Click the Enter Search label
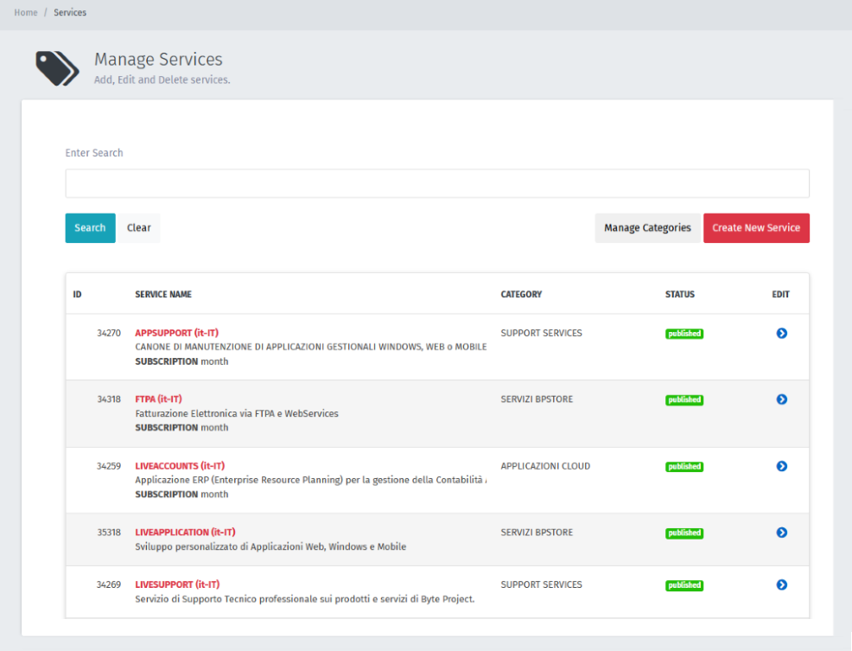The height and width of the screenshot is (651, 852). point(94,153)
